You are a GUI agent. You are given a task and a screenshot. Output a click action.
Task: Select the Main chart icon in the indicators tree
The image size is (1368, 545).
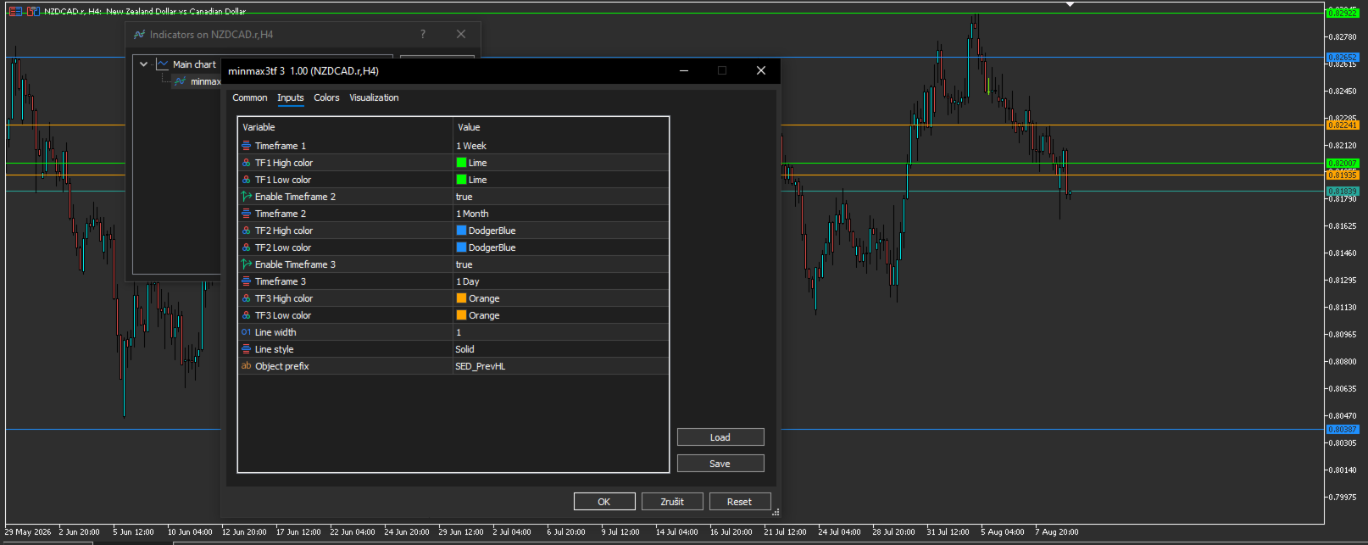(162, 64)
